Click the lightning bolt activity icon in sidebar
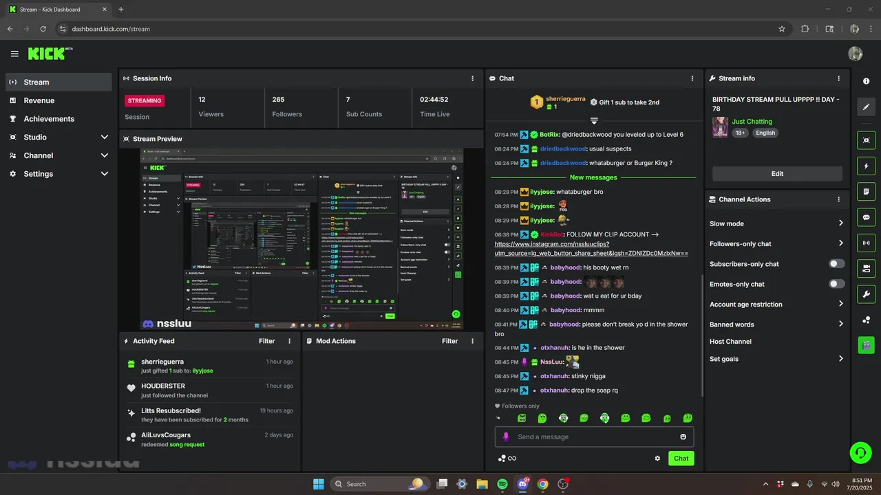The width and height of the screenshot is (881, 495). 866,166
